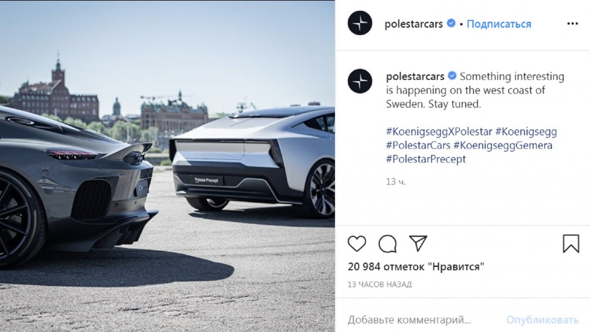This screenshot has width=590, height=332.
Task: Open the three-dot more options menu
Action: click(572, 24)
